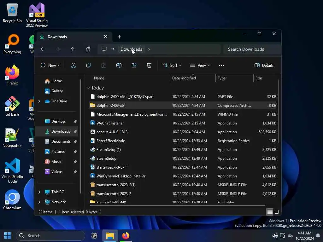Unpin Music using its pin icon
Image resolution: width=323 pixels, height=242 pixels.
coord(75,162)
